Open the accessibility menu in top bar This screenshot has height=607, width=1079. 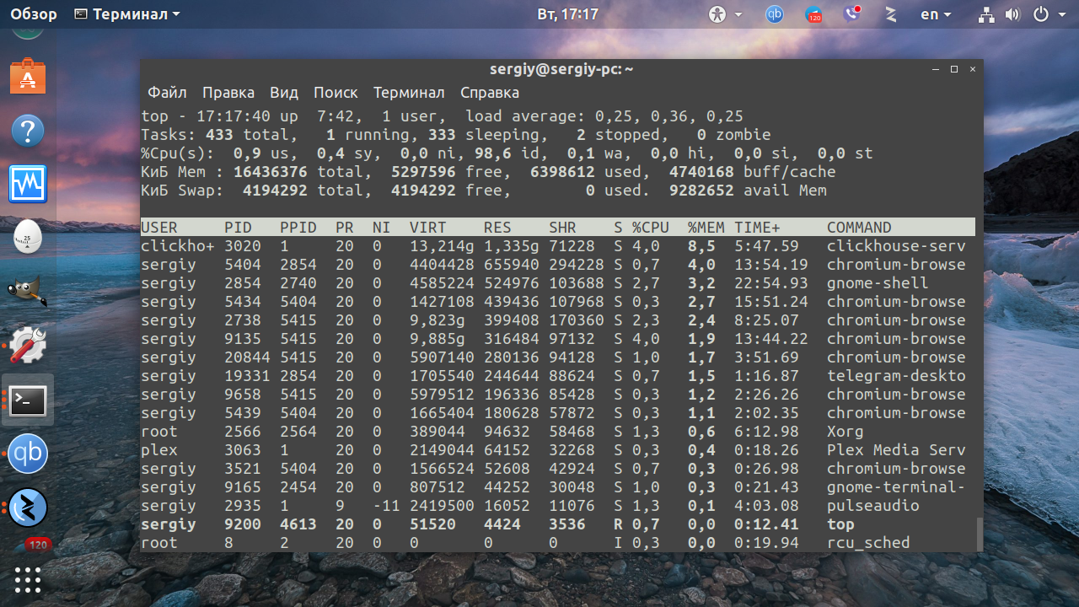[x=726, y=14]
